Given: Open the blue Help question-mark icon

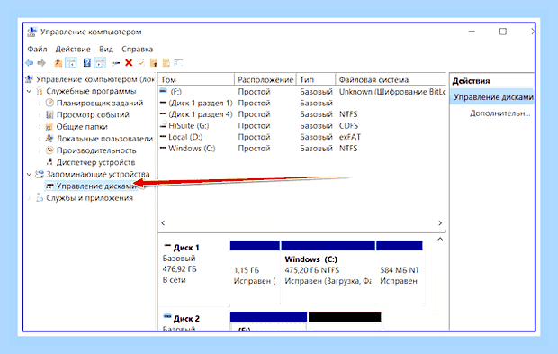Looking at the screenshot, I should click(86, 63).
